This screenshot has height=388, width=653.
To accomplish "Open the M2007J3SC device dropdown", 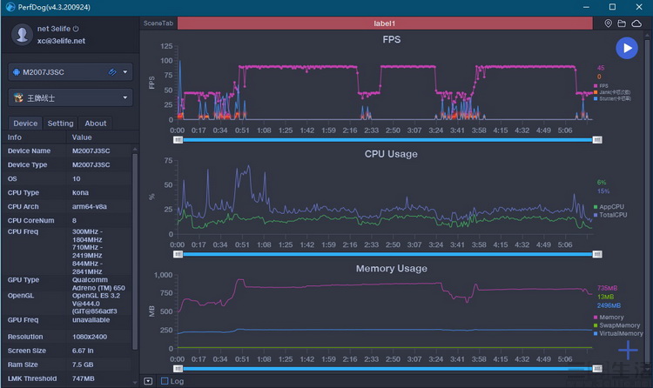I will pos(71,72).
